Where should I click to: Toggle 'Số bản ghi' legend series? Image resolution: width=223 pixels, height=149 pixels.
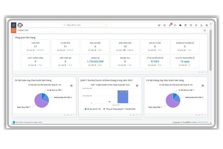tap(93, 109)
